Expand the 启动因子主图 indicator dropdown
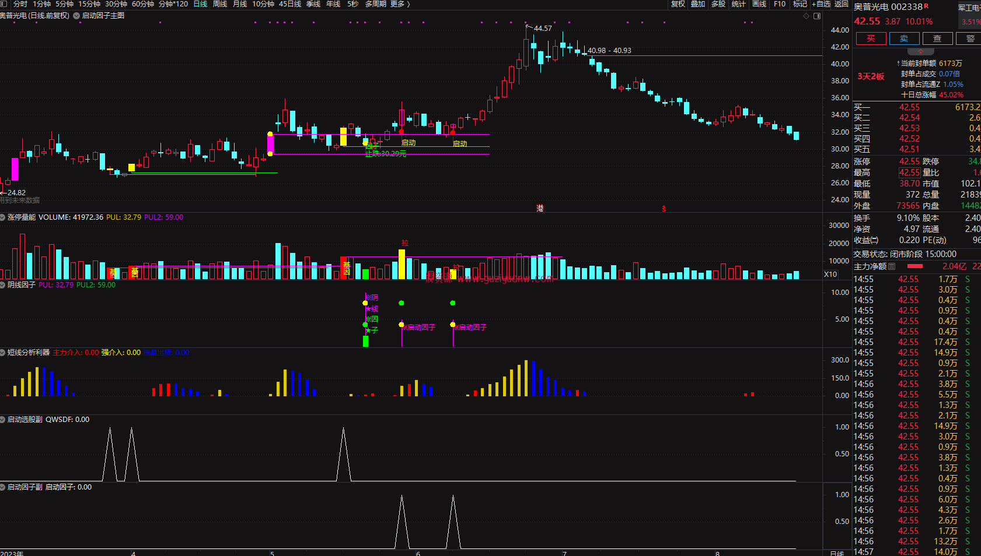The image size is (981, 556). pos(76,16)
